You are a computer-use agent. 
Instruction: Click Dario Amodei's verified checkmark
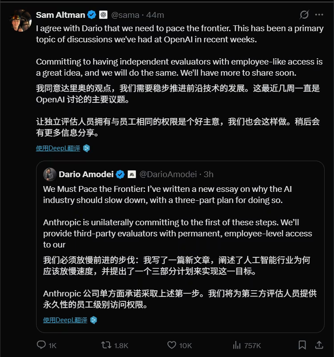[x=120, y=174]
